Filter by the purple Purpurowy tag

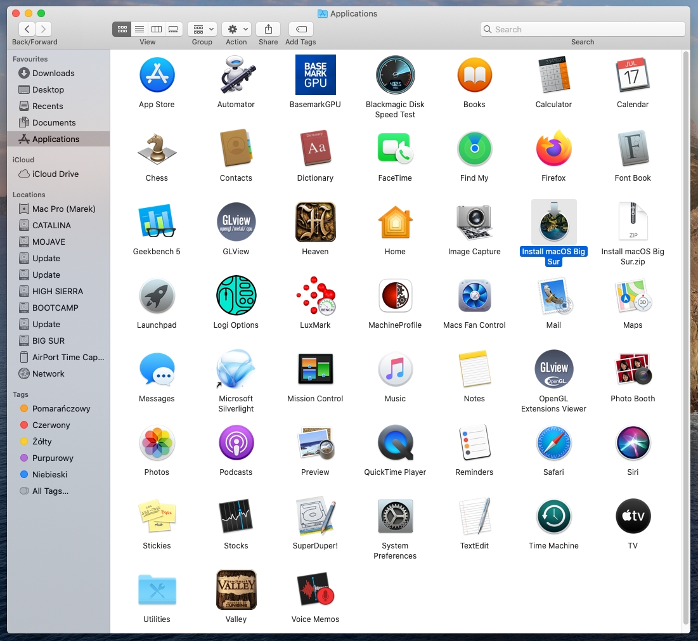click(x=59, y=458)
